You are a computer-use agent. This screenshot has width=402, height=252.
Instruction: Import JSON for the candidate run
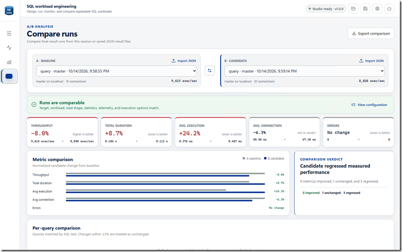(371, 61)
